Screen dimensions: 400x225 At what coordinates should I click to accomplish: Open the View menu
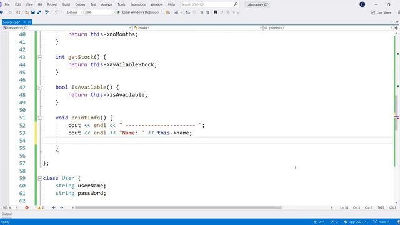29,4
